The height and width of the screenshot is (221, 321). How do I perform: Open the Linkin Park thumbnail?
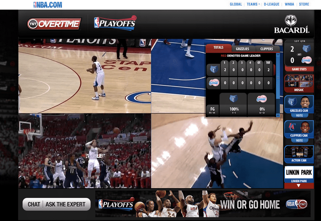[299, 174]
